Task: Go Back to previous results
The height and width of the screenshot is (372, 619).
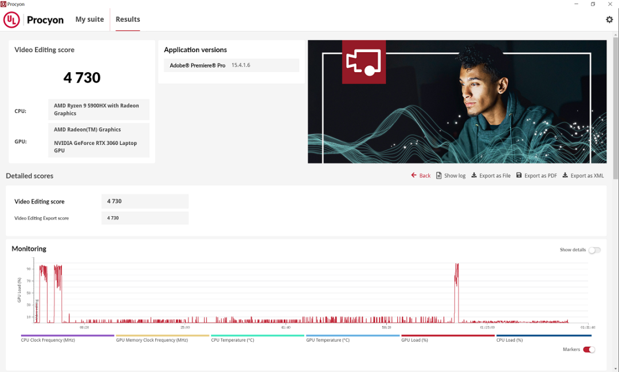Action: (x=421, y=175)
